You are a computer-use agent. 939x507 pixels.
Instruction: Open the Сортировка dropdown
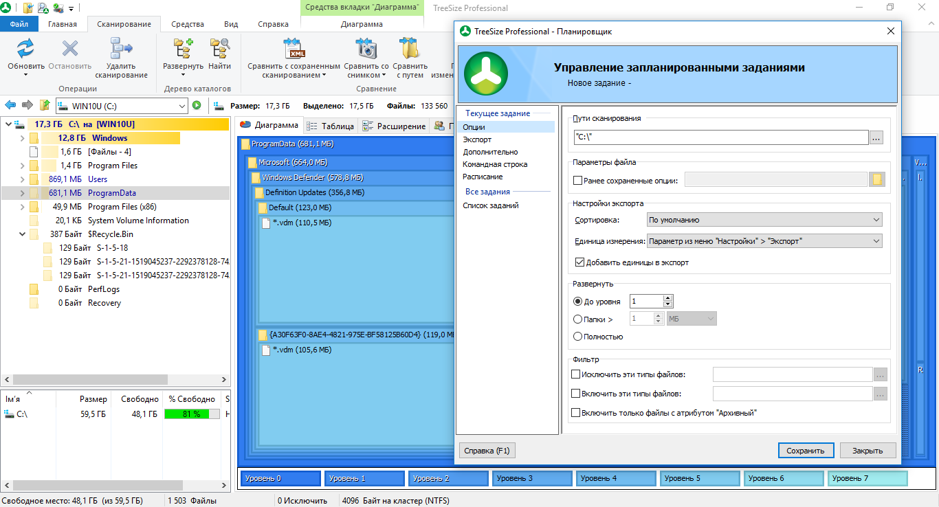(764, 220)
